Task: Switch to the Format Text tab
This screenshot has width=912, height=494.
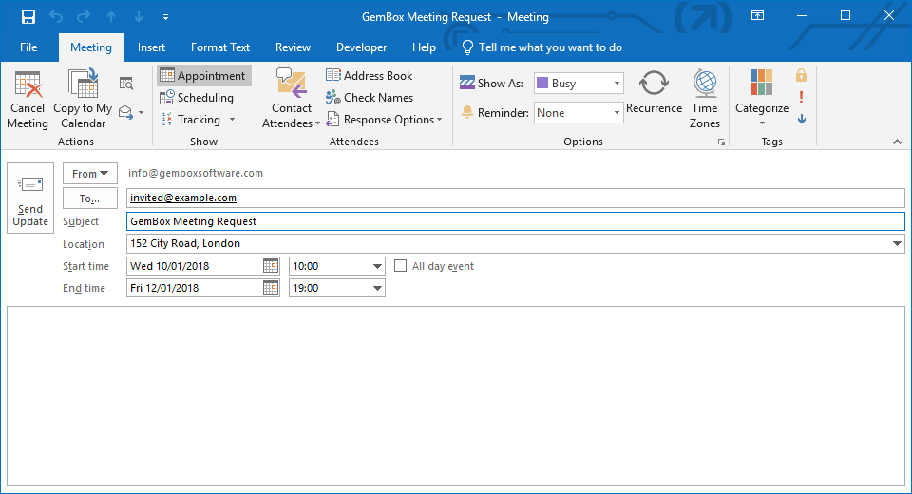Action: [220, 47]
